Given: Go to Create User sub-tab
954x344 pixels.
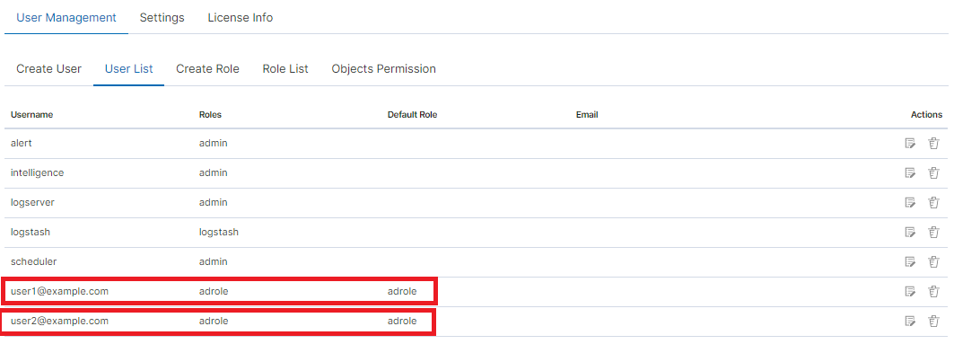Looking at the screenshot, I should (48, 69).
